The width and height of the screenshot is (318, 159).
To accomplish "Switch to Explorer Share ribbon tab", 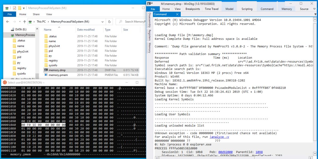I will 36,14.
